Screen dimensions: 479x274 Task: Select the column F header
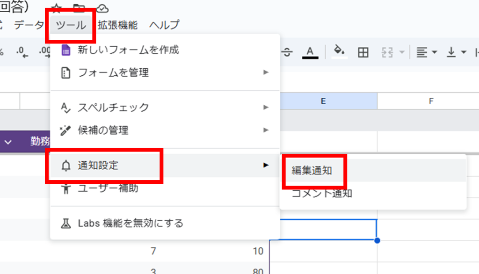(x=430, y=101)
